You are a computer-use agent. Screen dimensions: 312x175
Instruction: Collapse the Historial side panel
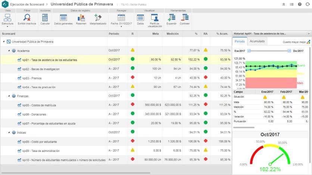(x=308, y=34)
